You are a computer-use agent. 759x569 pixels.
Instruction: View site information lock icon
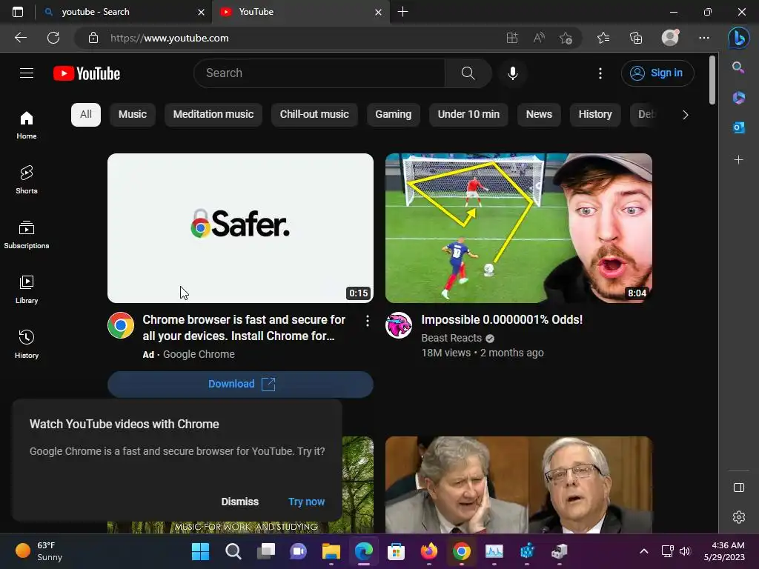93,38
